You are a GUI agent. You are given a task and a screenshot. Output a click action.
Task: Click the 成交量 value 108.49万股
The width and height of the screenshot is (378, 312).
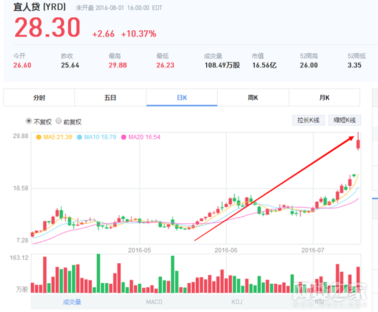pos(222,65)
